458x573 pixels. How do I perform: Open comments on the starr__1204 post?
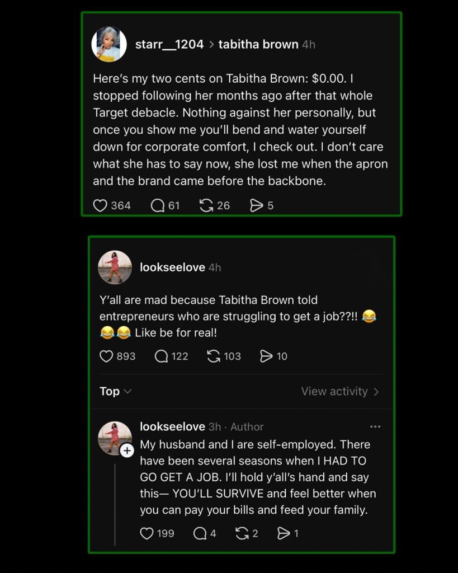tap(158, 206)
